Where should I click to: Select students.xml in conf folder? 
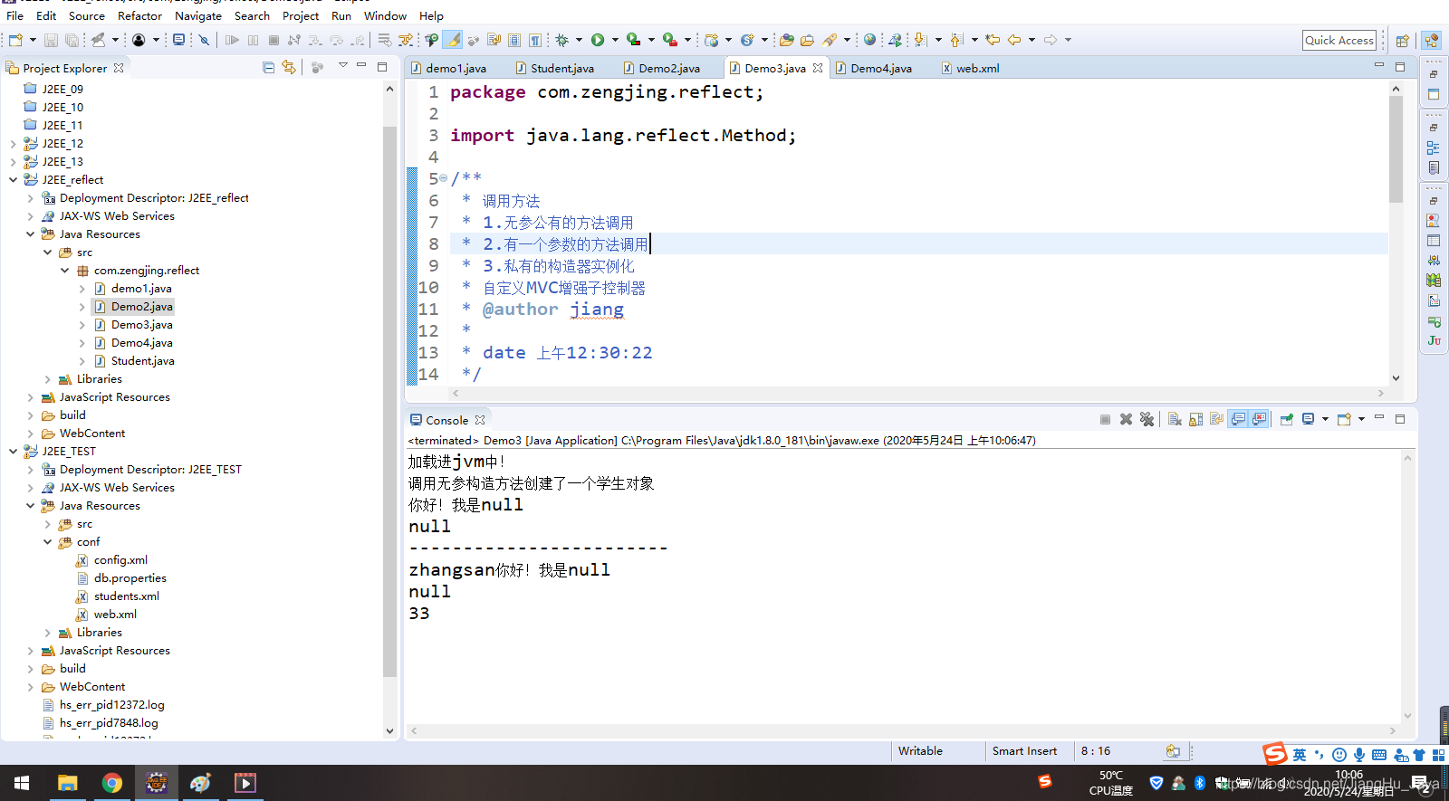[126, 596]
